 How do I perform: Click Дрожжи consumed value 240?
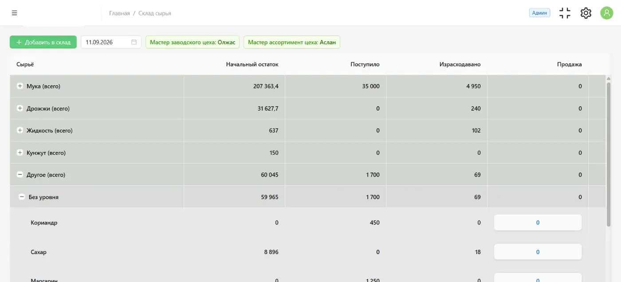(476, 108)
